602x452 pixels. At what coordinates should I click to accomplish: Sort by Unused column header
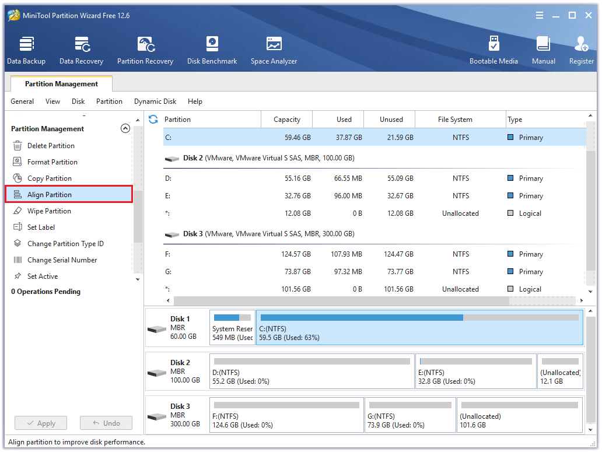(389, 120)
